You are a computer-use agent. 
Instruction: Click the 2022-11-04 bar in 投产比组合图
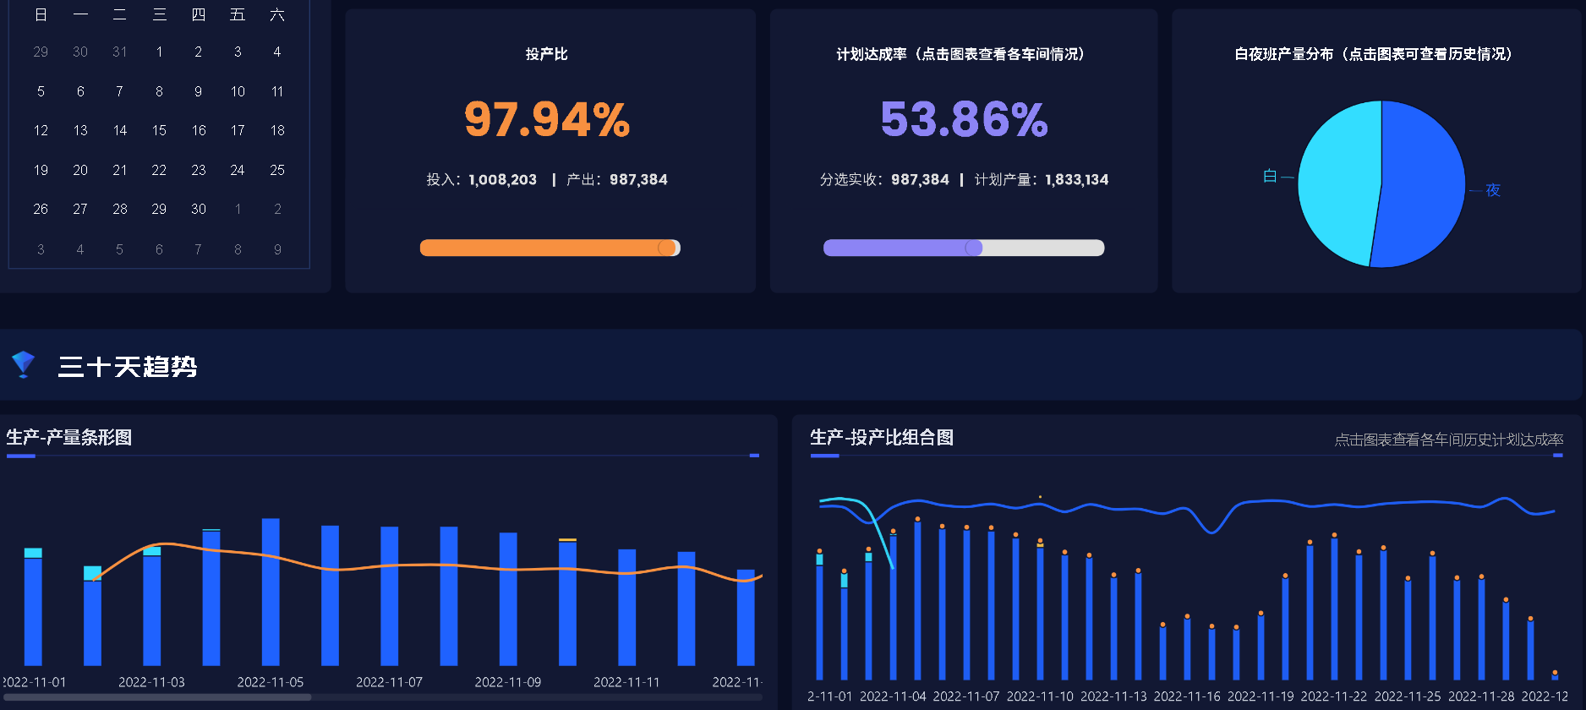click(x=893, y=606)
